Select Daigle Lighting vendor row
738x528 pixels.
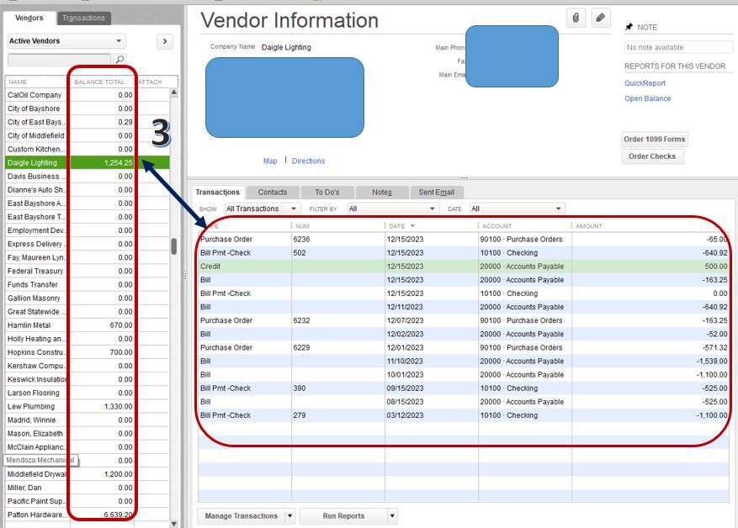[x=87, y=162]
